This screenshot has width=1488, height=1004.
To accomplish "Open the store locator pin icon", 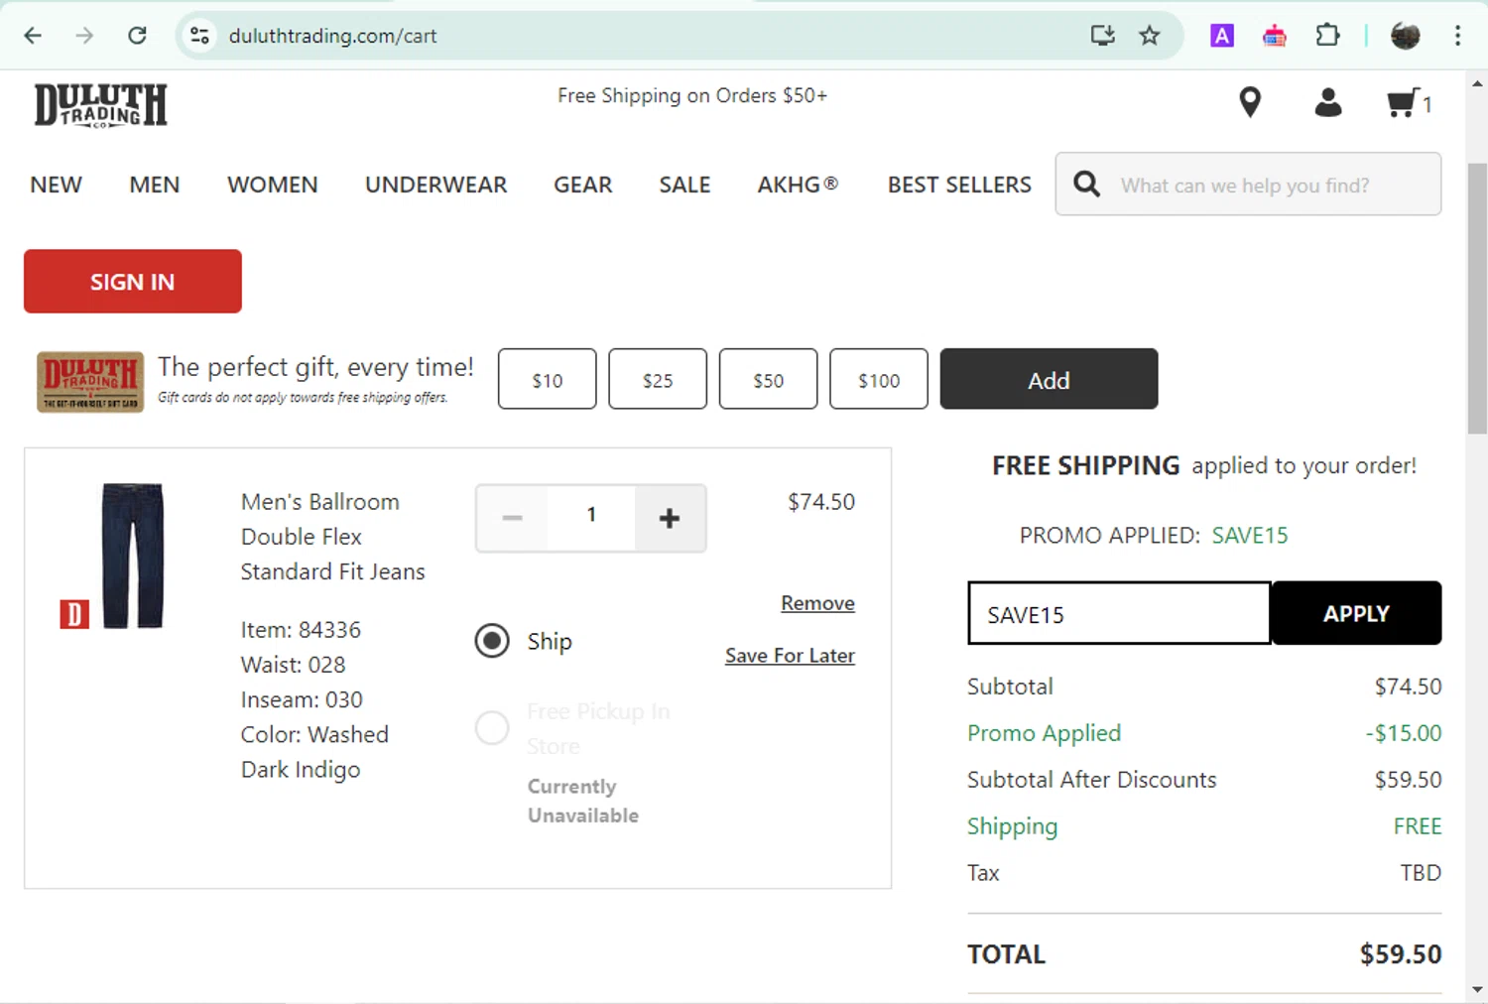I will (x=1250, y=102).
